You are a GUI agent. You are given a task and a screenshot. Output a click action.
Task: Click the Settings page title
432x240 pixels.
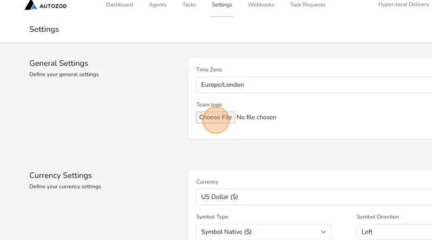pos(44,29)
